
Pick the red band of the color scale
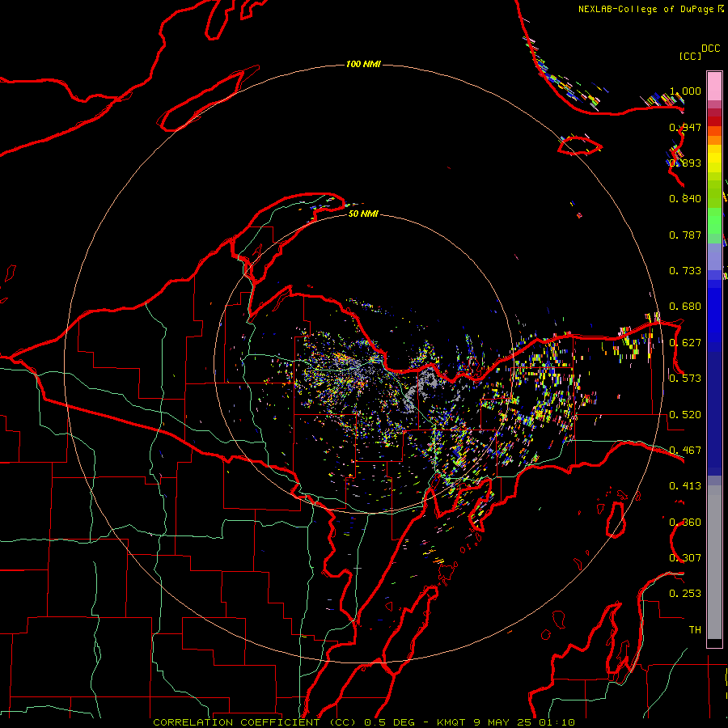pyautogui.click(x=714, y=121)
